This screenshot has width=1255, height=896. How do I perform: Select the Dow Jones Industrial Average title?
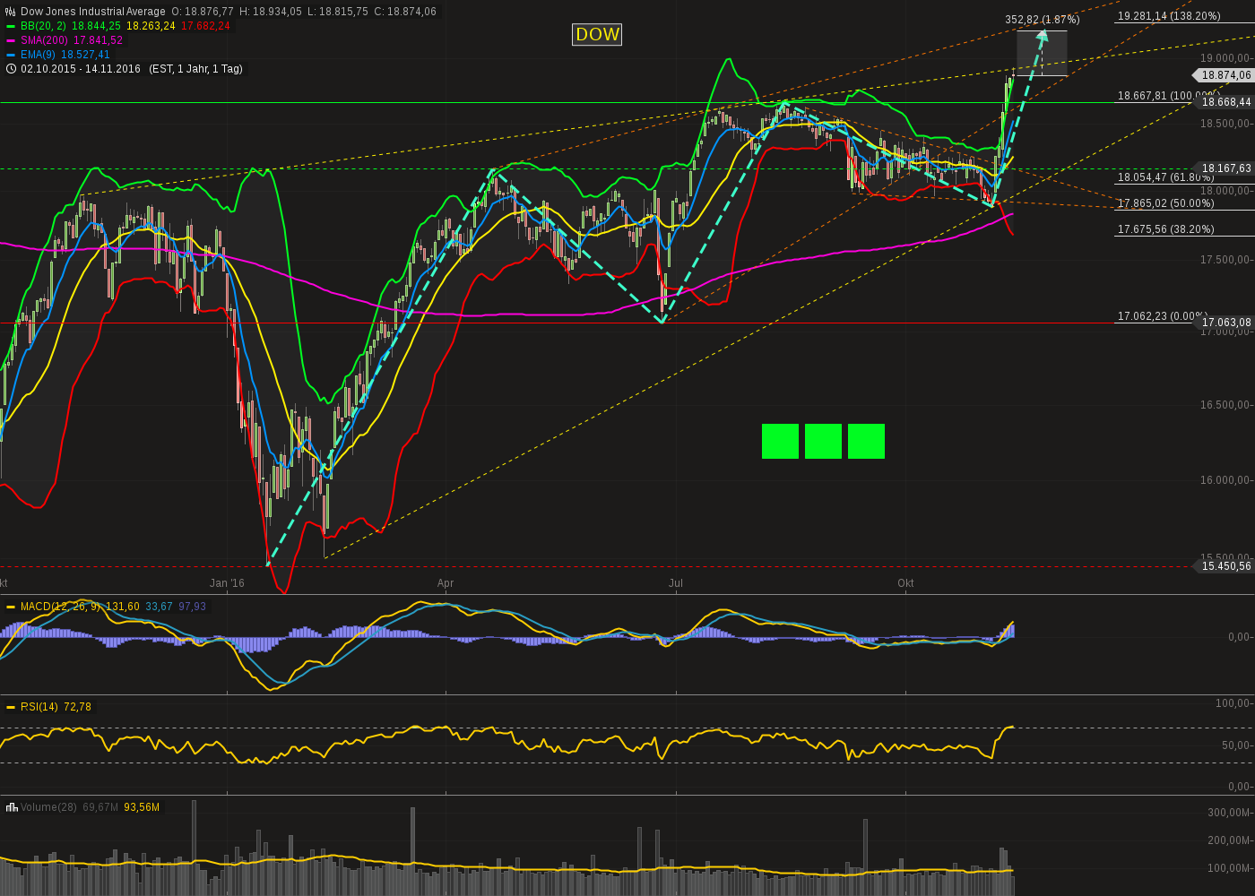(93, 12)
